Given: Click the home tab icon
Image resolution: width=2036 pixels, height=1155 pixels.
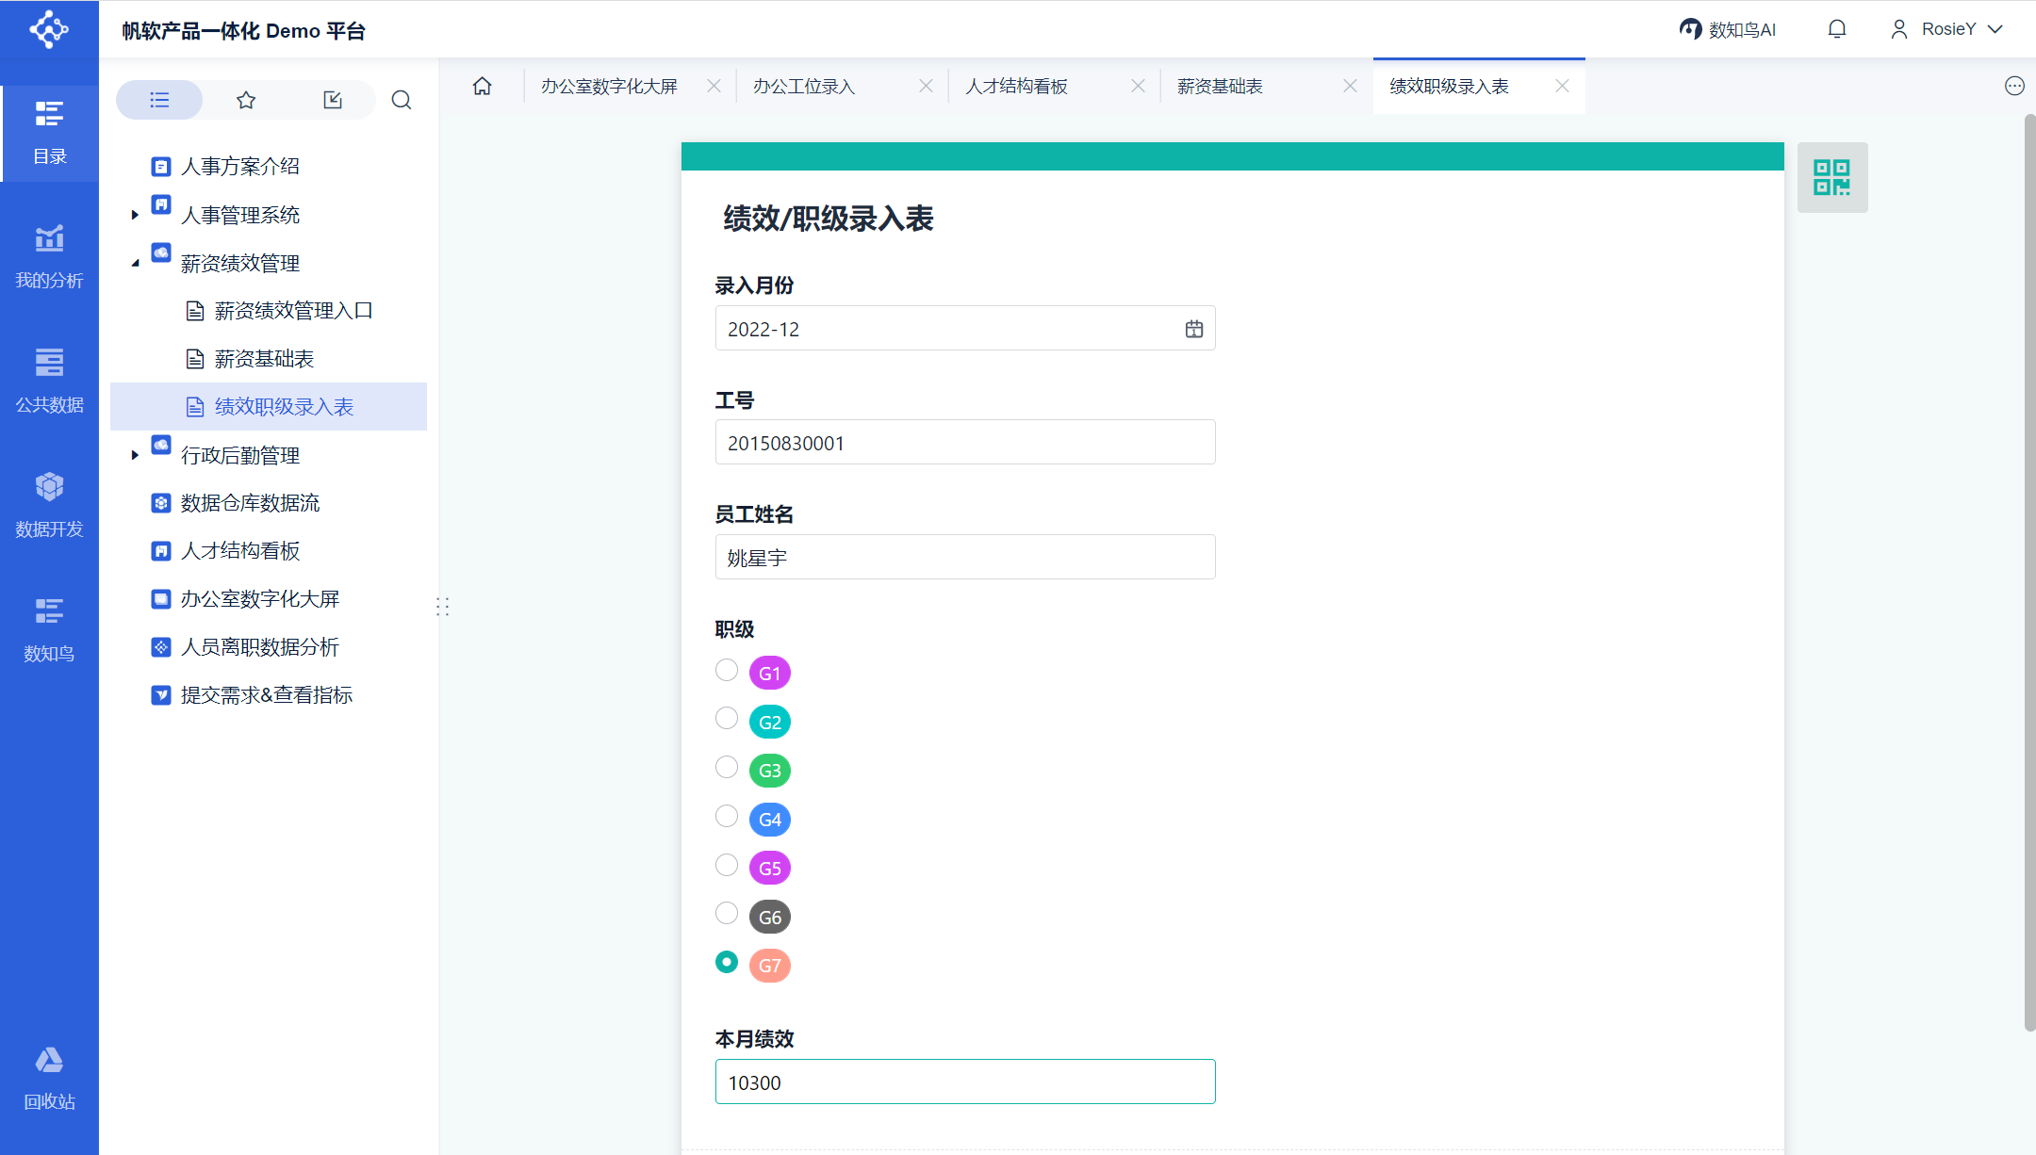Looking at the screenshot, I should coord(482,86).
